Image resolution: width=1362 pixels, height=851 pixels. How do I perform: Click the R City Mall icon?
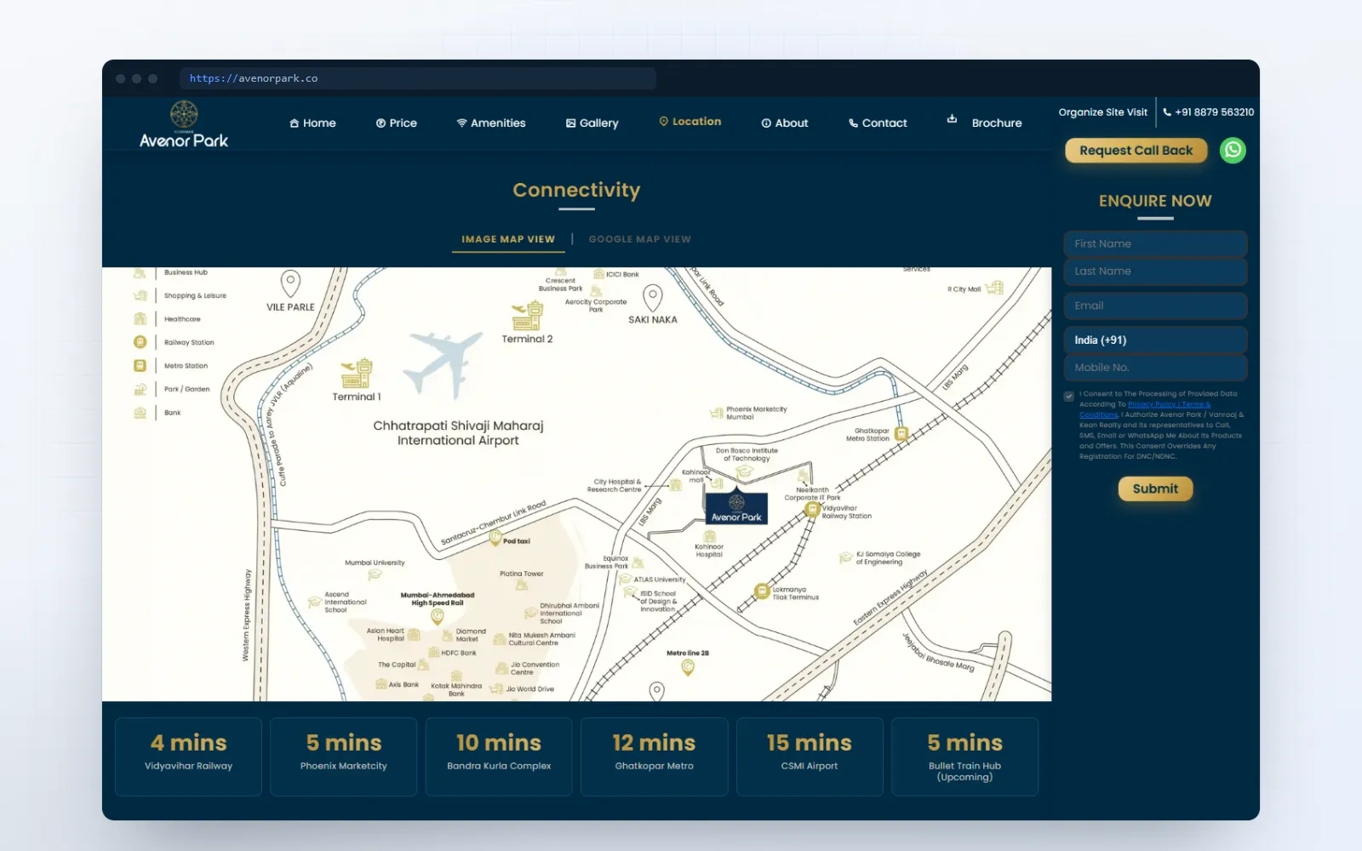pos(994,288)
